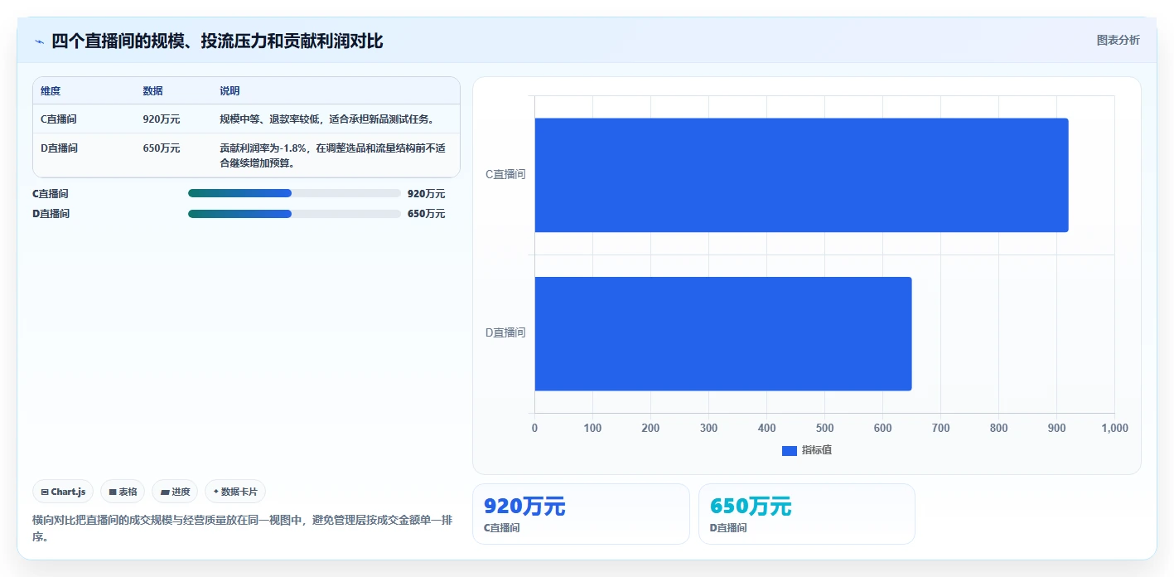Select the Chart.js tag chip
Screen dimensions: 1174x577
click(64, 492)
